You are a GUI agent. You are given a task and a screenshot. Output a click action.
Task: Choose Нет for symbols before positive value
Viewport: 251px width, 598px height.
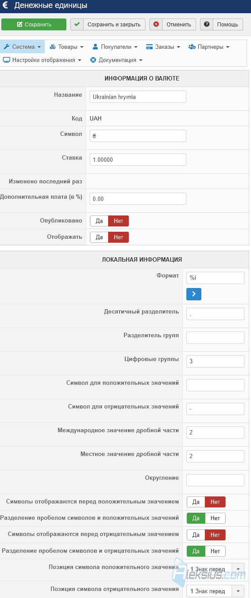[x=215, y=502]
